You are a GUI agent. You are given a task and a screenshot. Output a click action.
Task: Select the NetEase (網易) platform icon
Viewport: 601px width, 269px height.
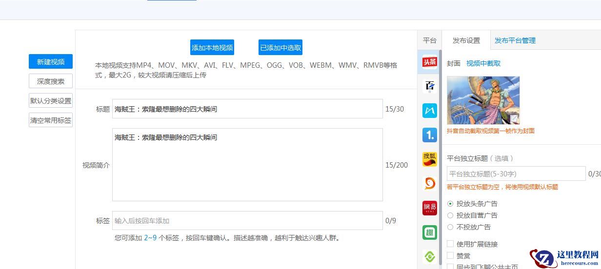[x=430, y=208]
